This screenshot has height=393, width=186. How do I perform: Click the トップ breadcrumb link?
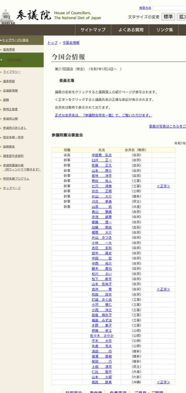[52, 43]
